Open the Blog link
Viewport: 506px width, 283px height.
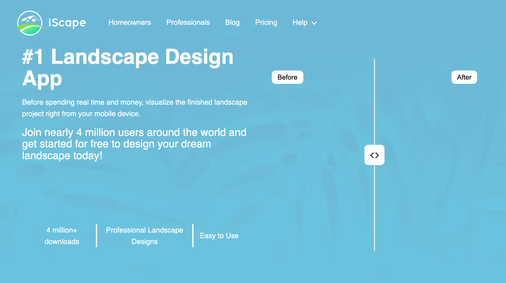click(x=232, y=22)
